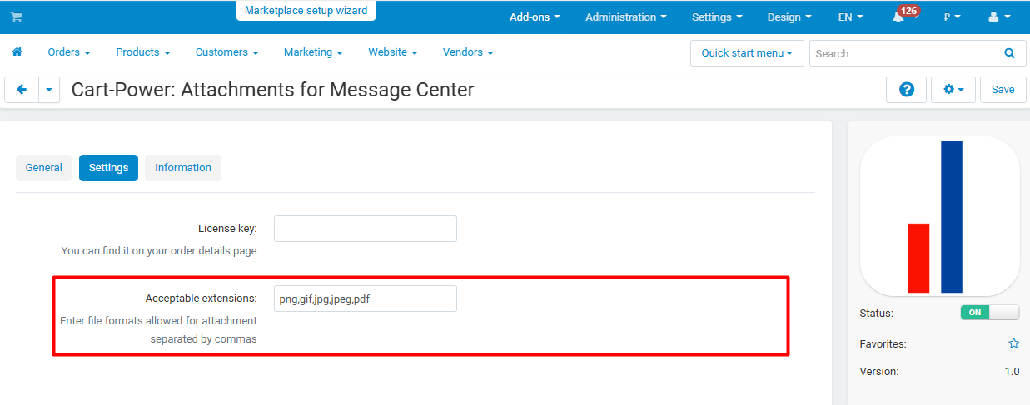Add add-on to favorites star
Screen dimensions: 1030x405
pos(1013,343)
